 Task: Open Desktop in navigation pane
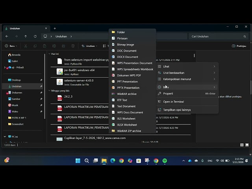coord(15,80)
